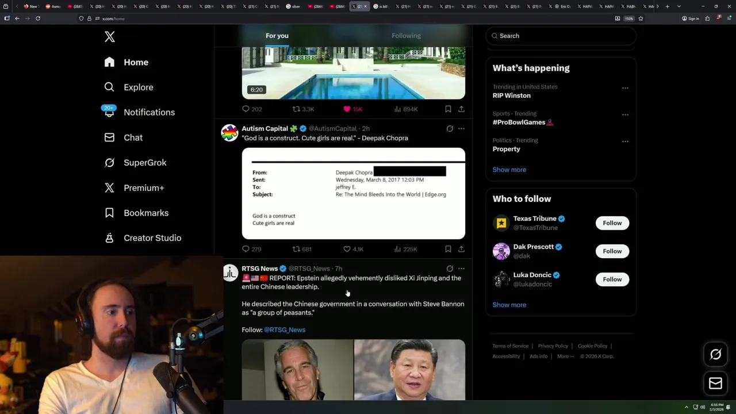Bookmark the pool video post

point(448,109)
